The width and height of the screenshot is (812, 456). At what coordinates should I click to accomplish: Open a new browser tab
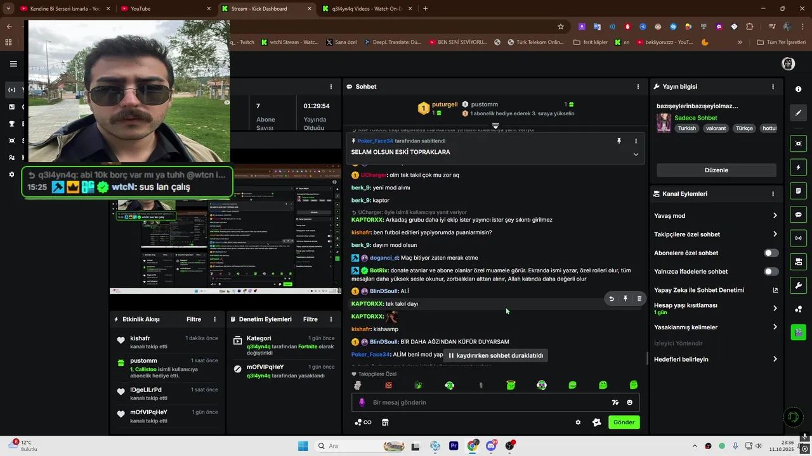pyautogui.click(x=425, y=9)
